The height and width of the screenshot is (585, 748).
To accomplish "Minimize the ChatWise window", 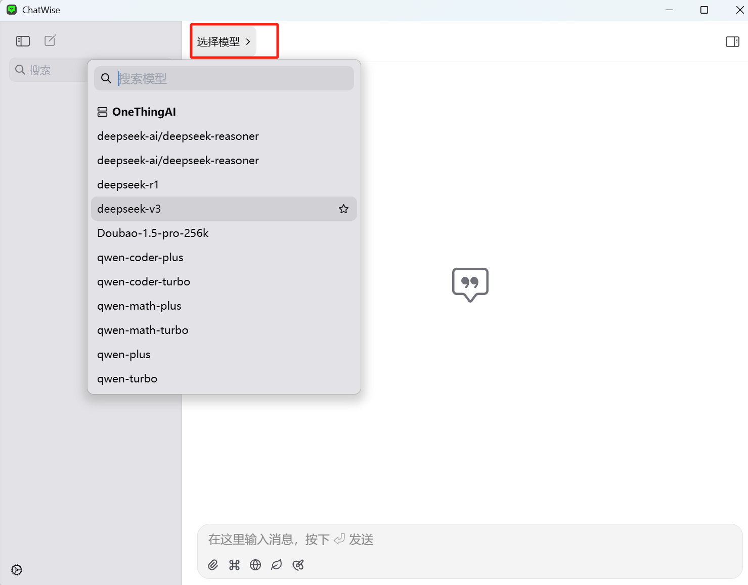I will tap(669, 10).
